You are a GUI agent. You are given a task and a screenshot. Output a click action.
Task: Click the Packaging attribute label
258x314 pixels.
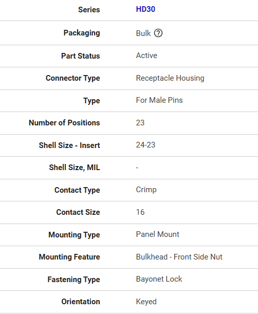click(x=82, y=33)
